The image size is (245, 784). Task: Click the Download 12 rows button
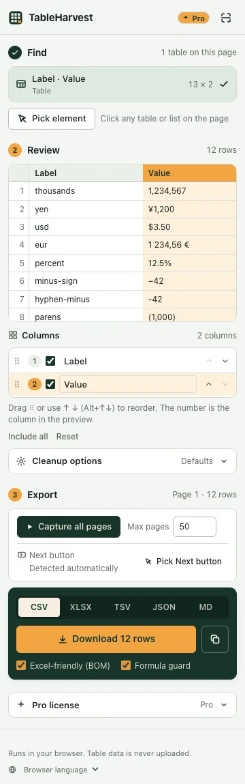pos(106,639)
